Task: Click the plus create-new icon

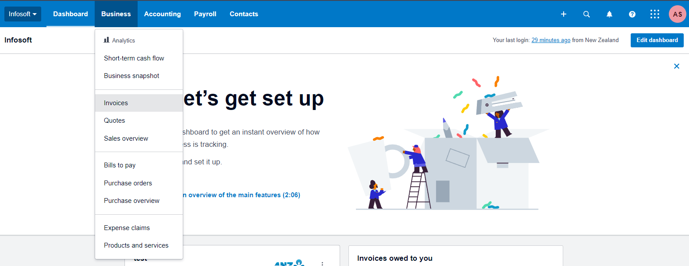Action: click(x=564, y=14)
